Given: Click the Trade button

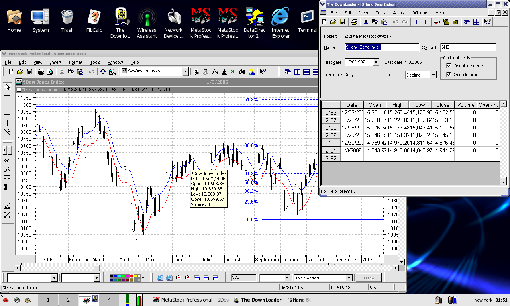Looking at the screenshot, I should [x=368, y=277].
